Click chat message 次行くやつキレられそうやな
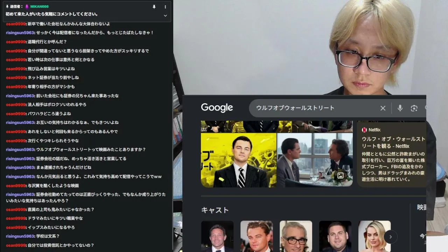Viewport: 448px width, 252px height. tap(53, 141)
